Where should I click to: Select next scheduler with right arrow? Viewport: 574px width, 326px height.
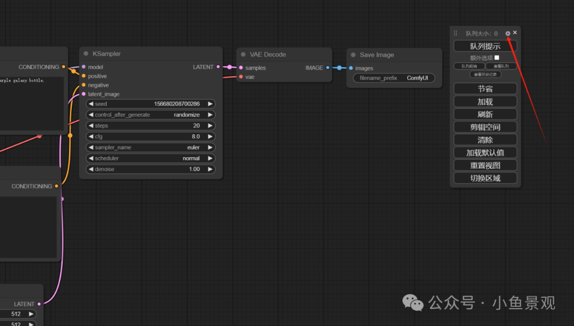(210, 158)
